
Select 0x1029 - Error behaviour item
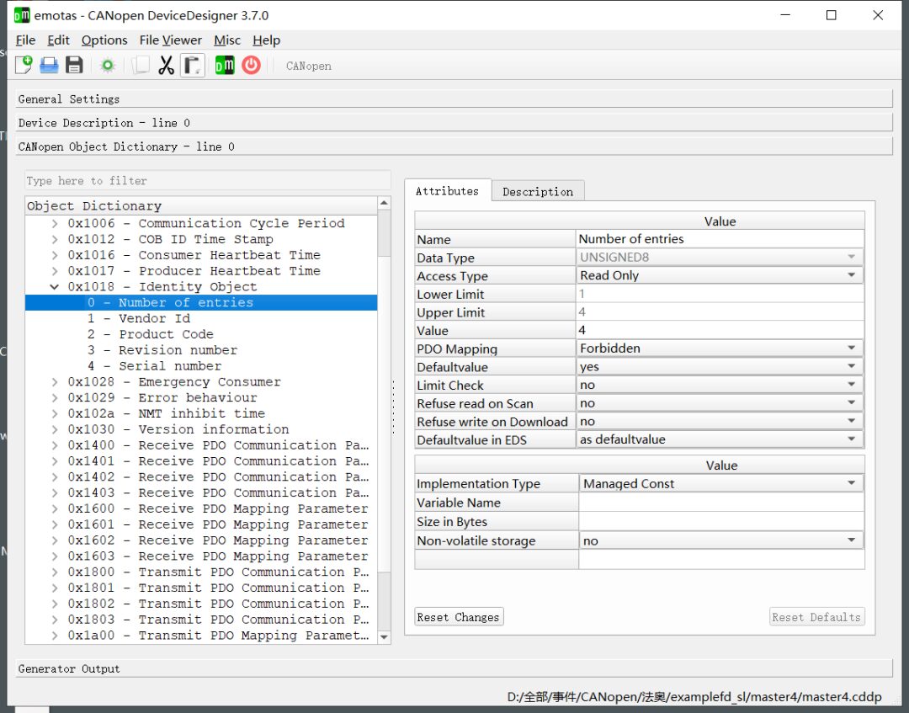point(162,397)
